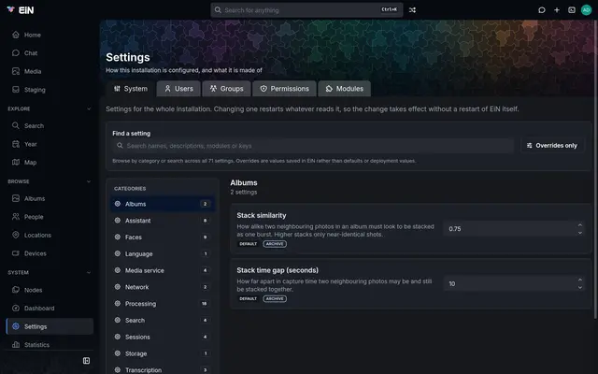Viewport: 598px width, 374px height.
Task: Focus the Find a setting search box
Action: click(313, 146)
